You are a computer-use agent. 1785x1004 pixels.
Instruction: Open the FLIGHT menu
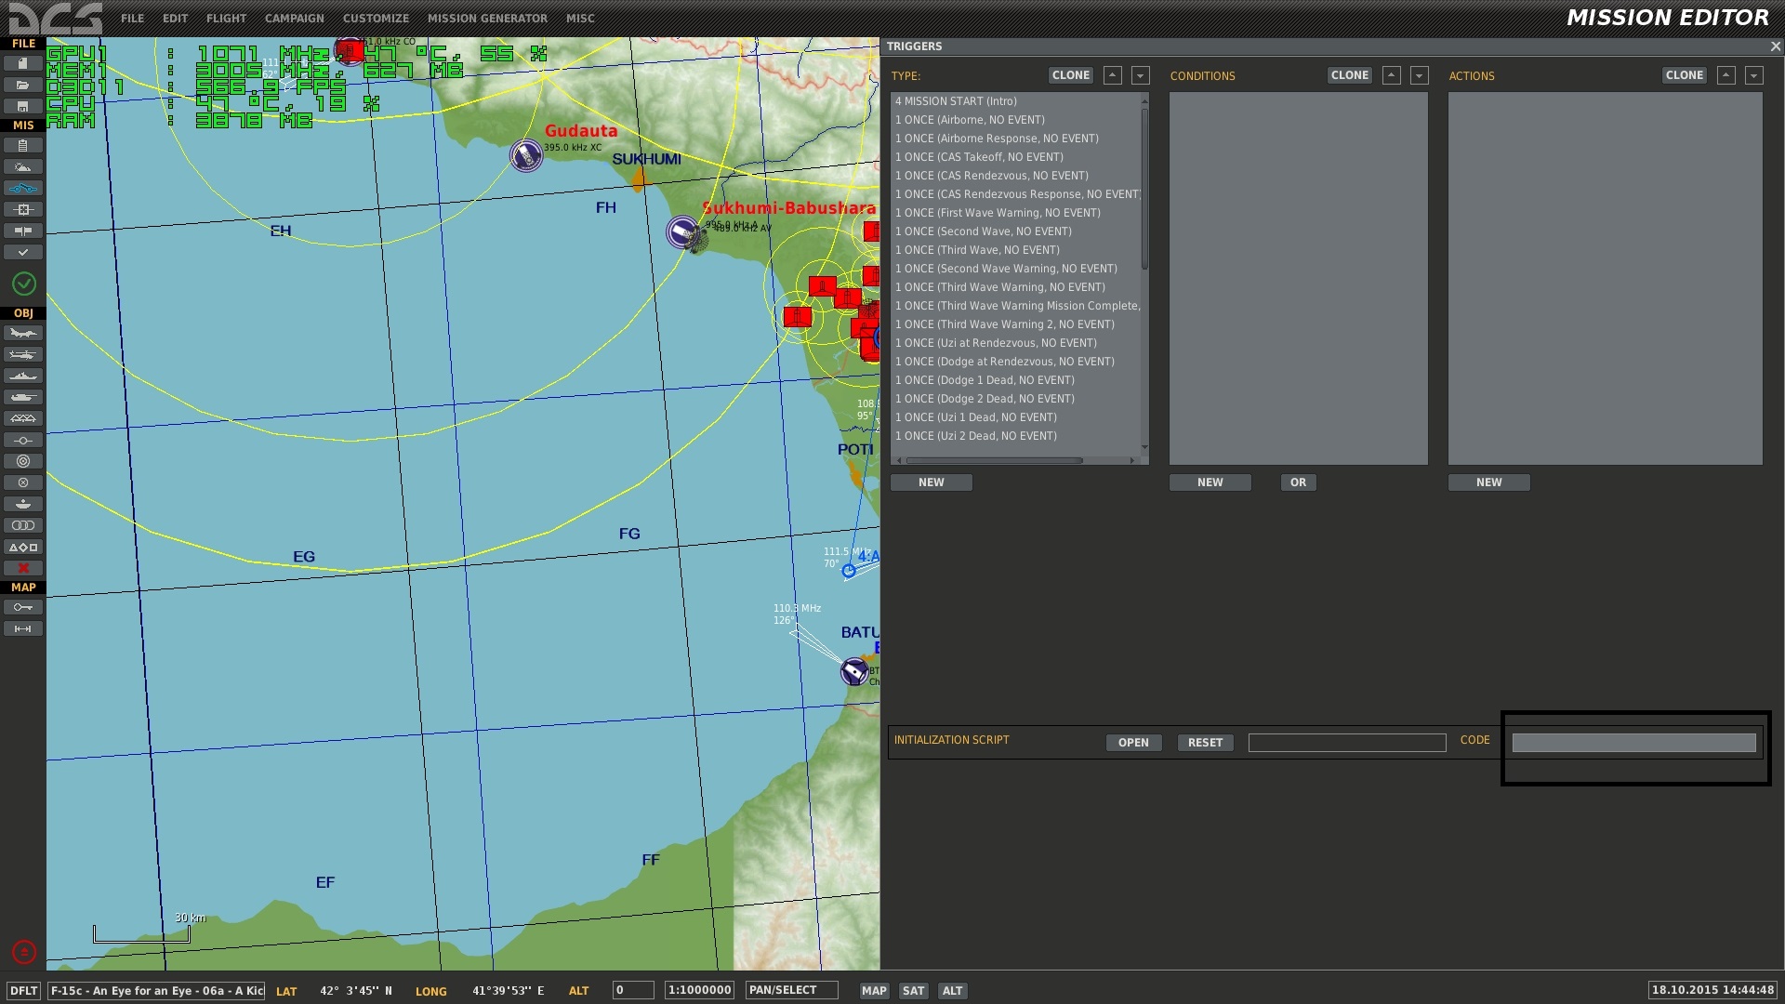[226, 19]
